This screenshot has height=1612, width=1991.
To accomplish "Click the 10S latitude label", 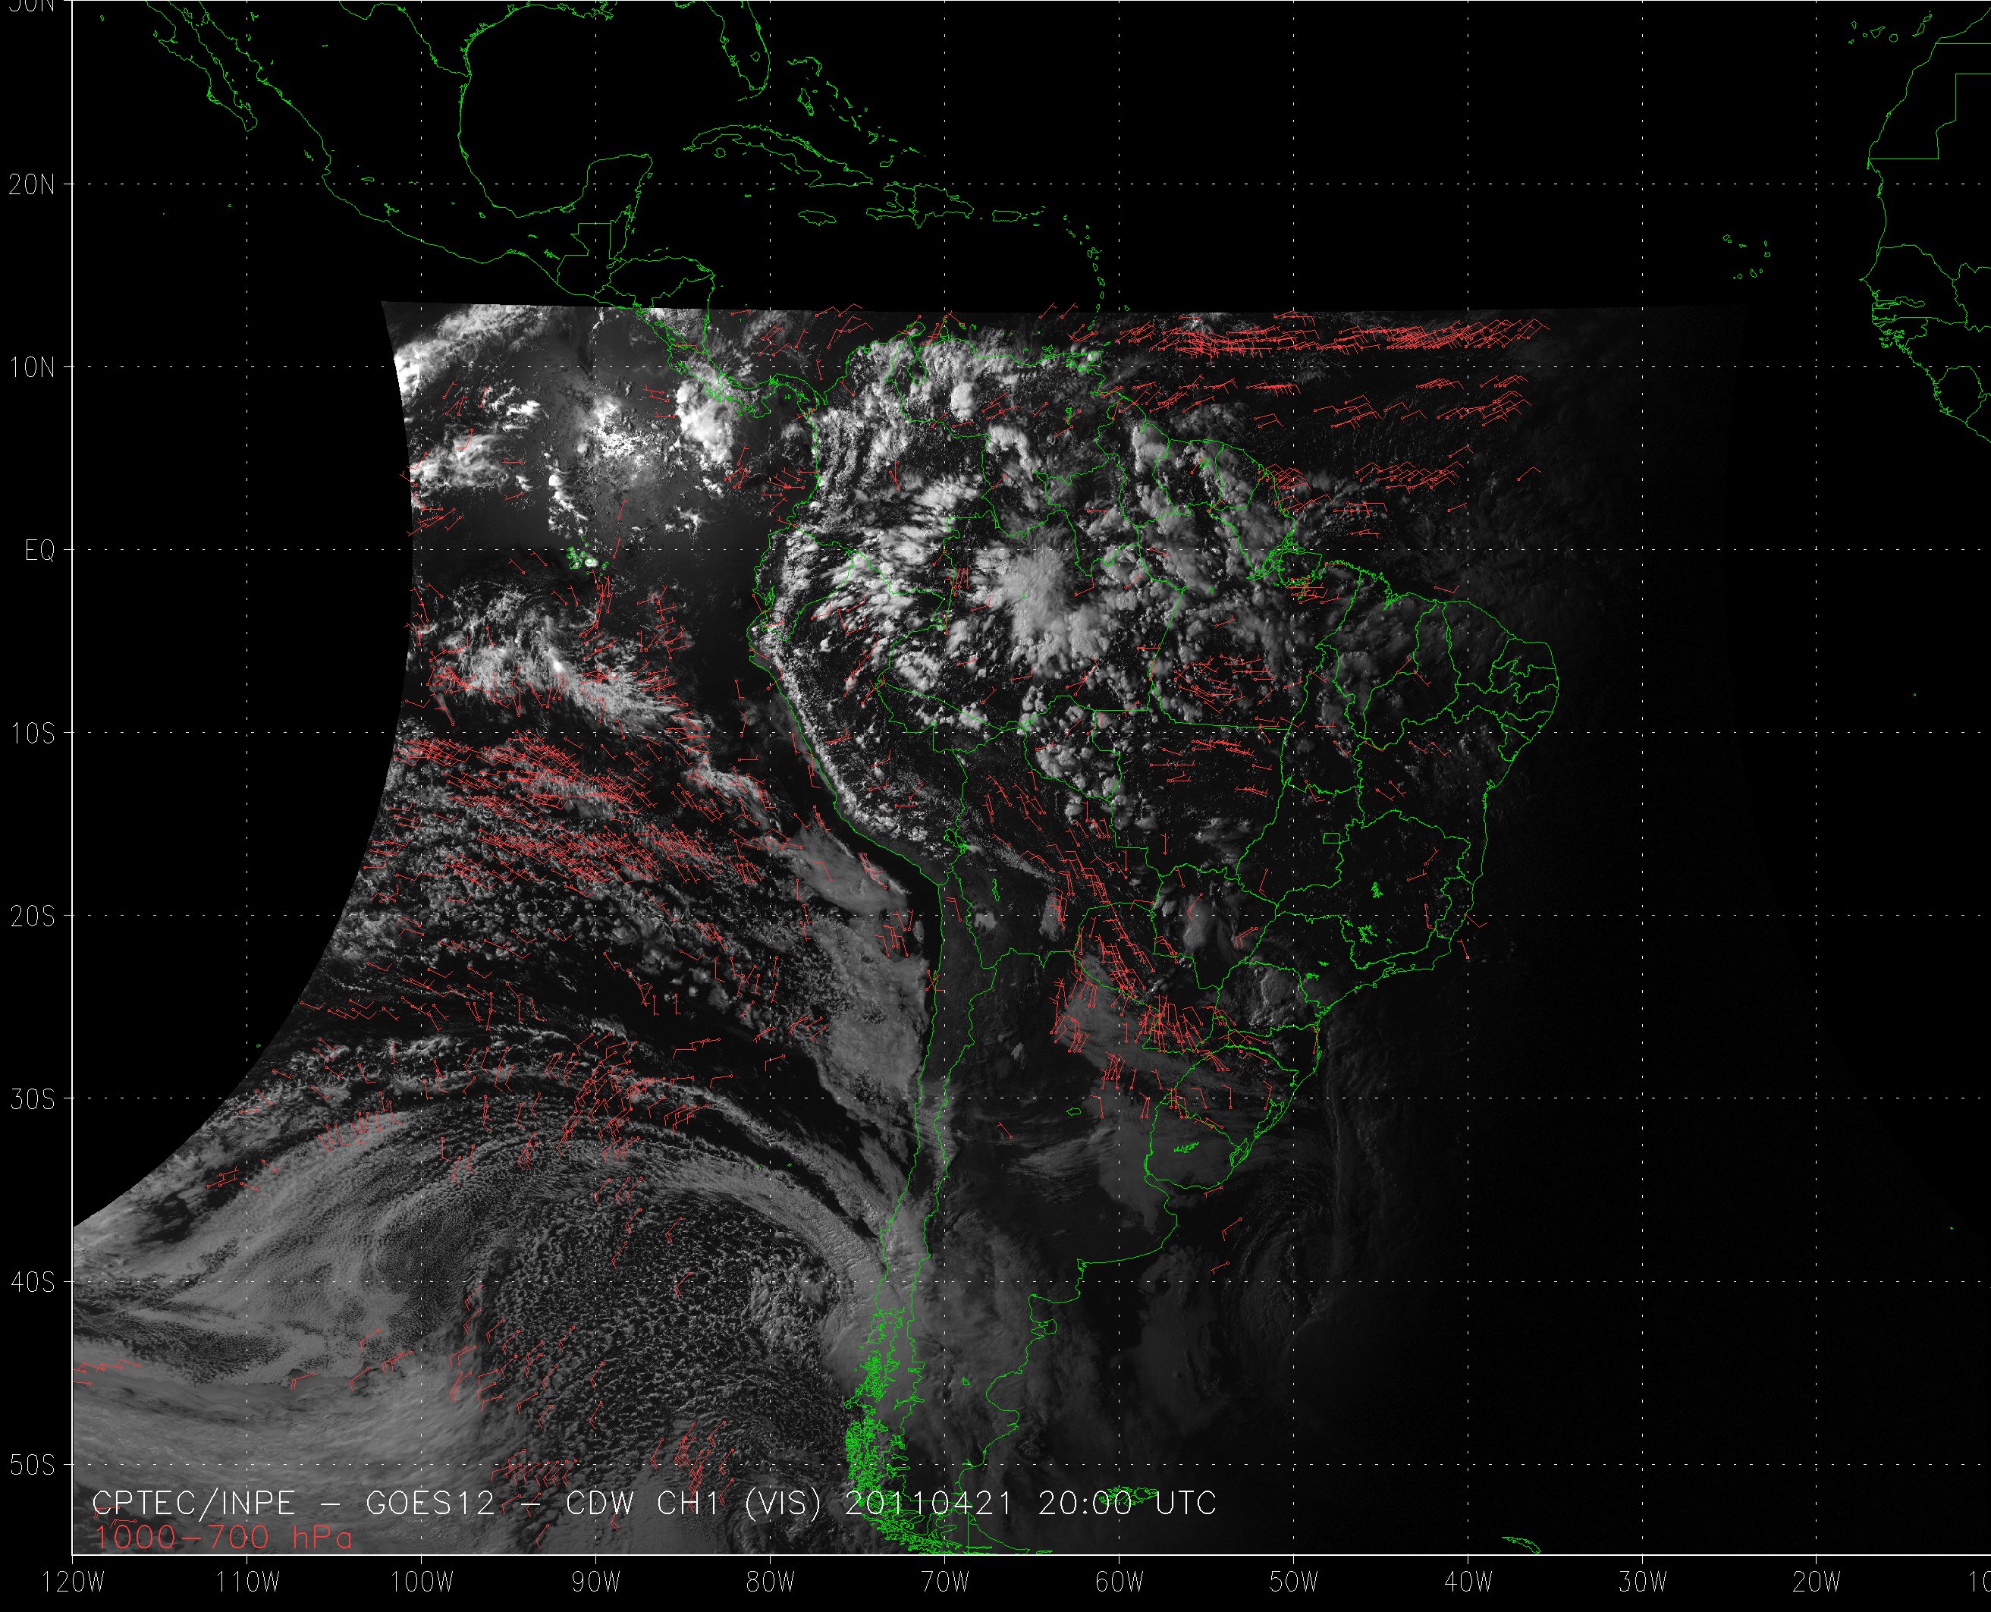I will 33,734.
